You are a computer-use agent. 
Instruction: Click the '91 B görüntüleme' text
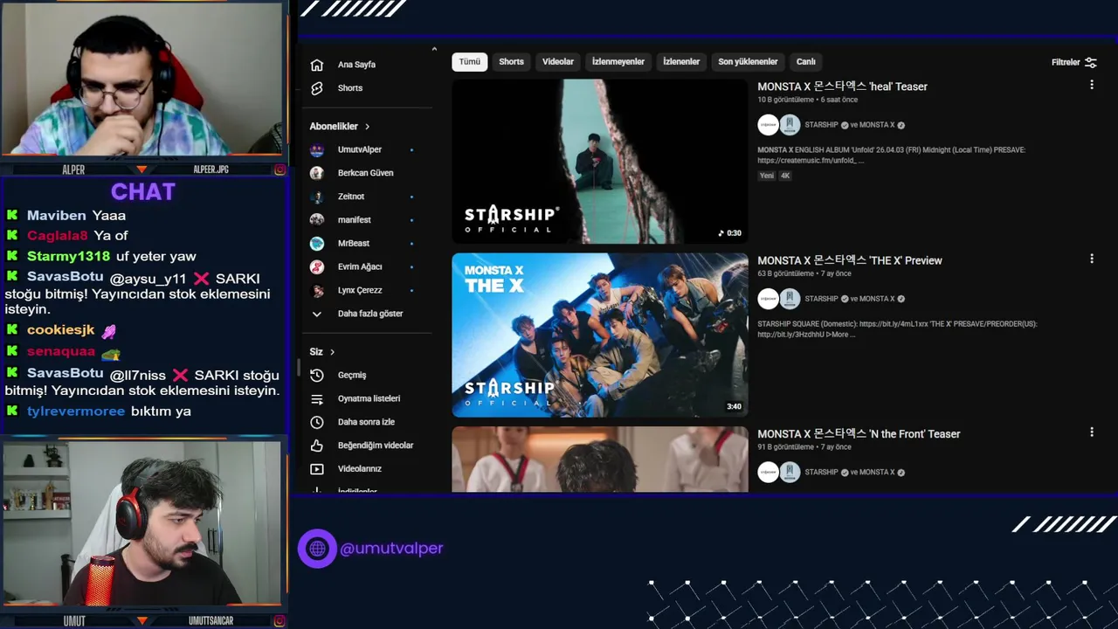click(x=784, y=447)
